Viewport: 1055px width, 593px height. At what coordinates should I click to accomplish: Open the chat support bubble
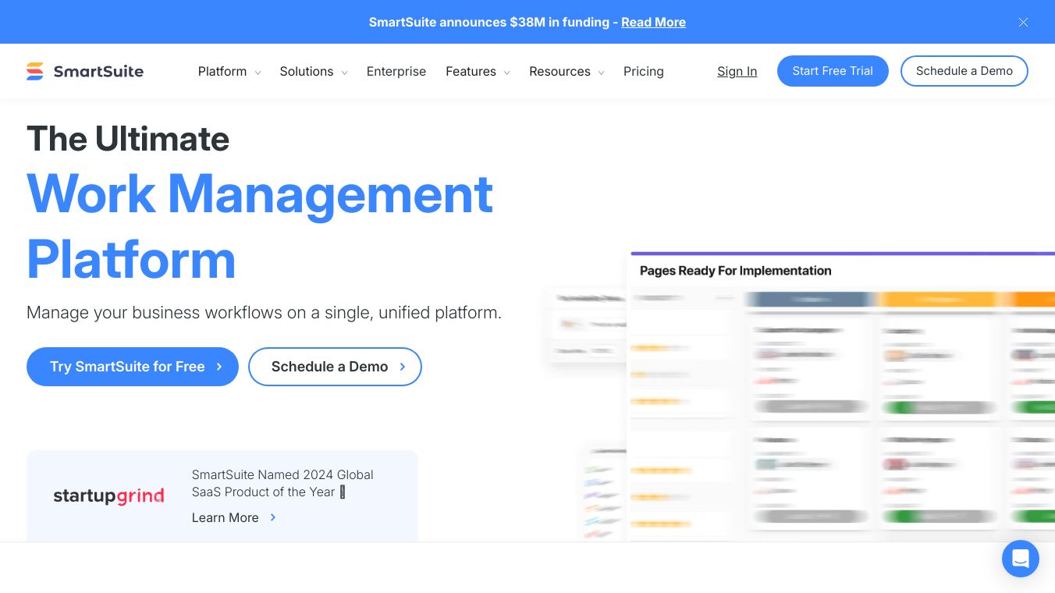coord(1021,559)
